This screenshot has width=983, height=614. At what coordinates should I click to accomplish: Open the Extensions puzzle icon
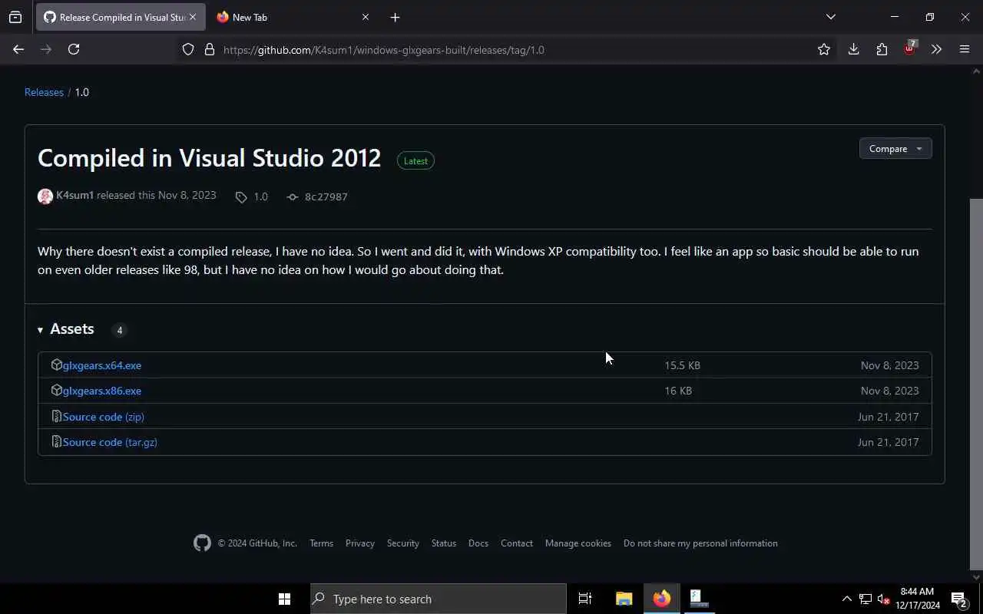point(882,49)
